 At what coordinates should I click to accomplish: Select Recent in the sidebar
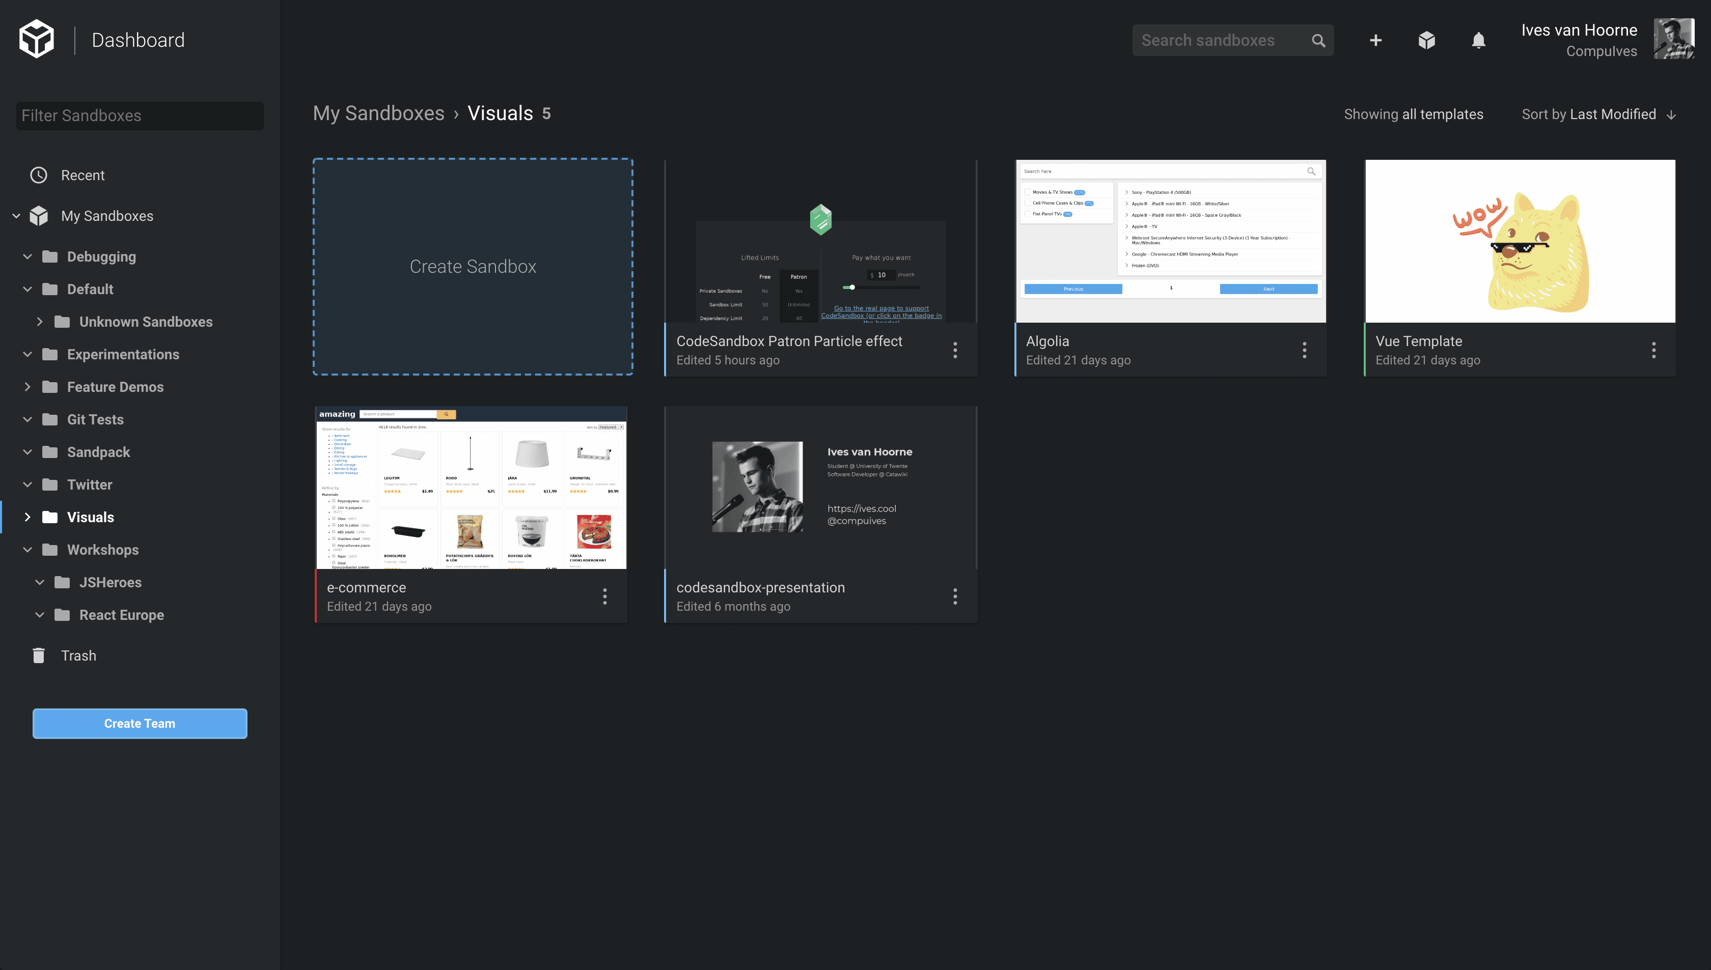pos(82,175)
